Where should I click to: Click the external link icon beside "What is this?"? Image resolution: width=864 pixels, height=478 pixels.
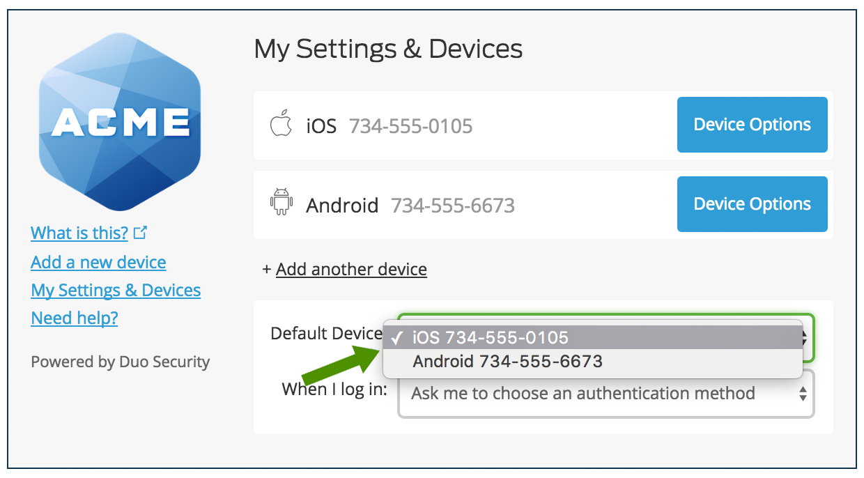141,233
